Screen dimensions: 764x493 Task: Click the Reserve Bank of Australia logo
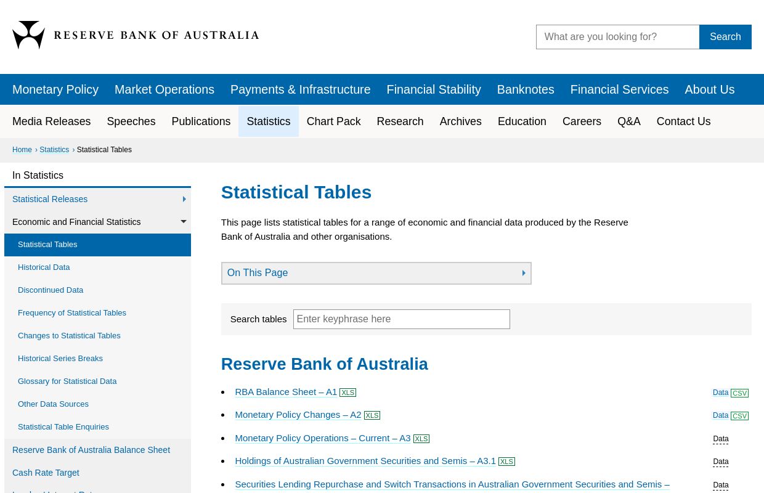click(x=136, y=35)
